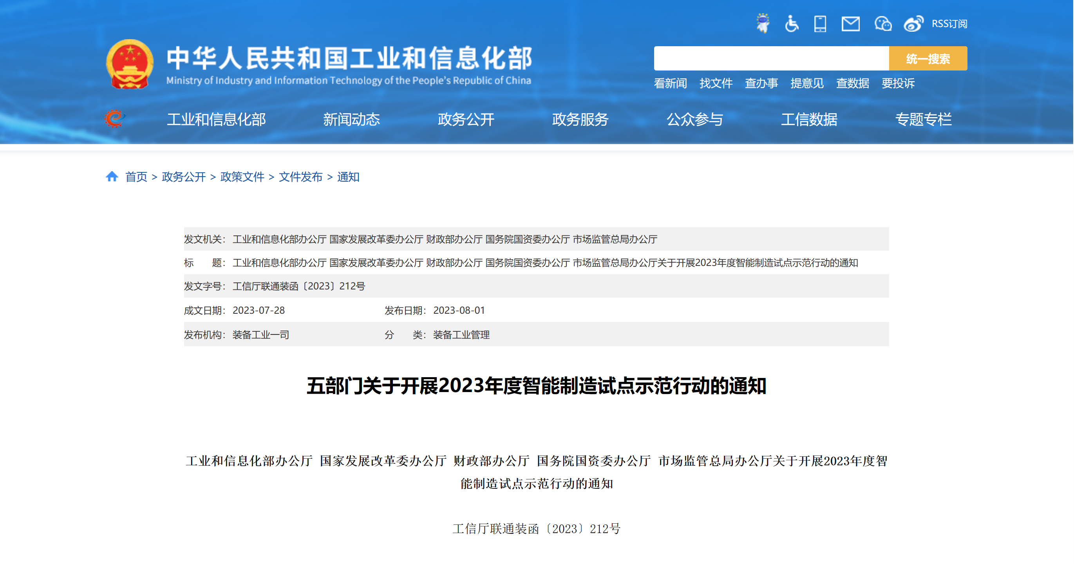Viewport: 1074px width, 564px height.
Task: Click the wheelchair accessibility icon
Action: pyautogui.click(x=791, y=23)
